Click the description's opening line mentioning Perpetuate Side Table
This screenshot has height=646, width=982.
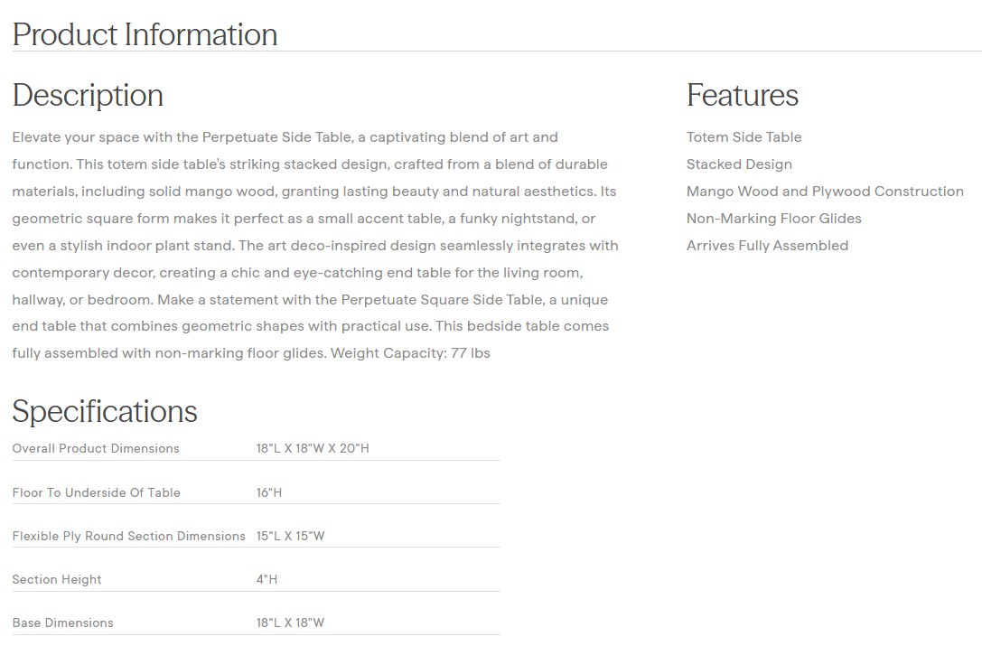pos(285,137)
